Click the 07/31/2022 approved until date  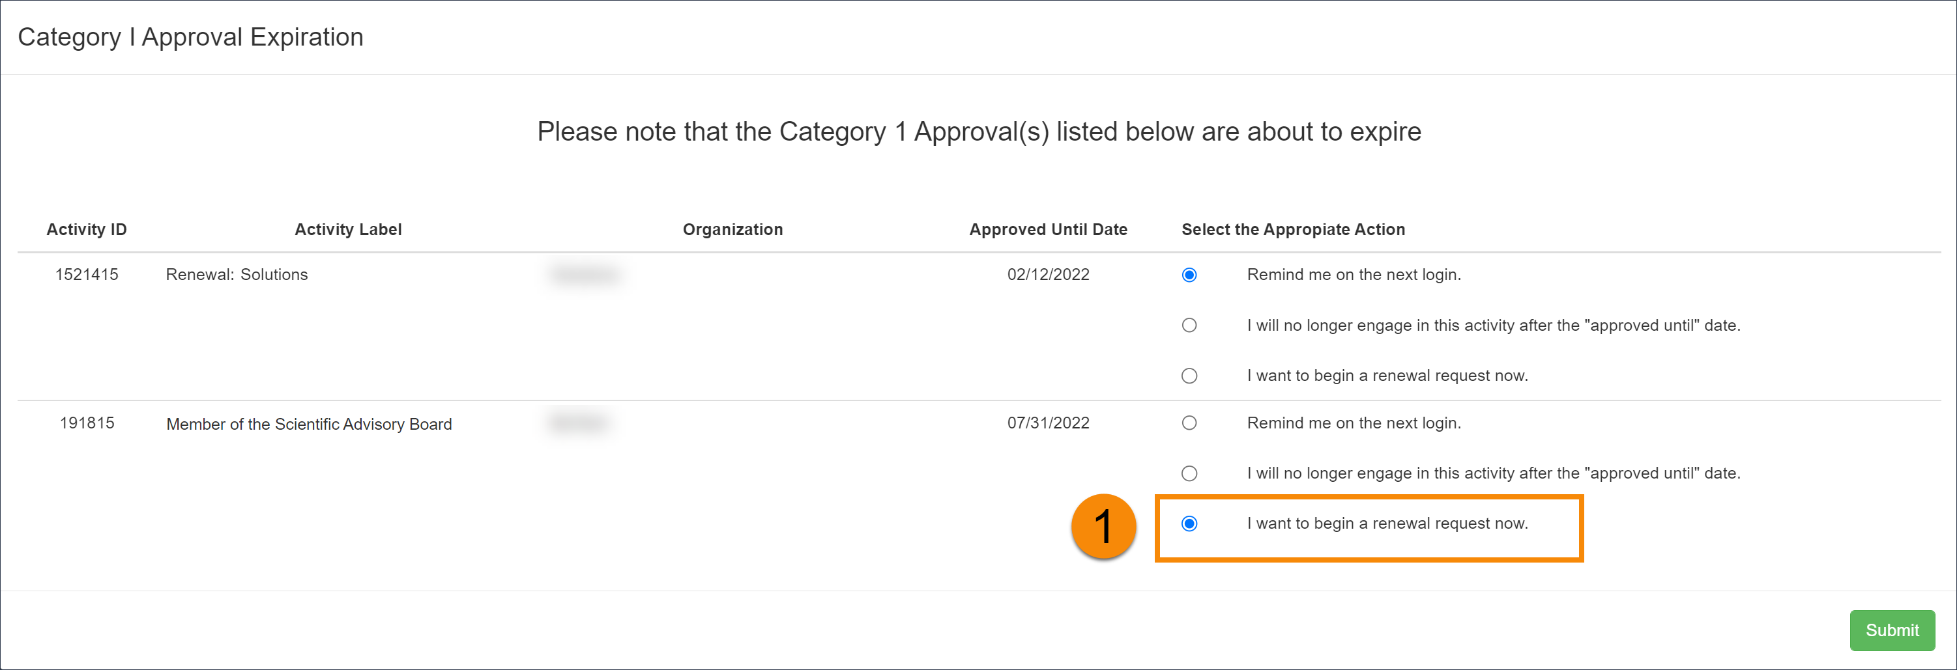(1049, 423)
